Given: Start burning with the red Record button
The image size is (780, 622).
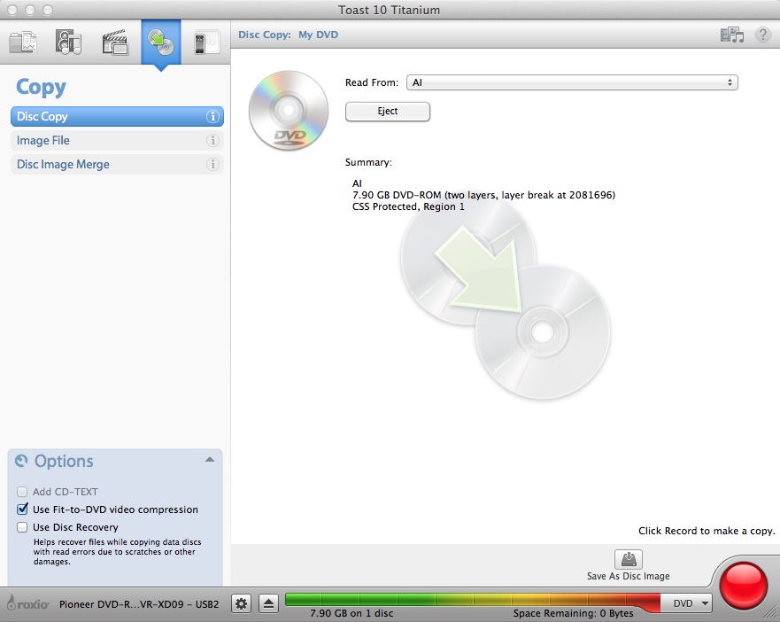Looking at the screenshot, I should pos(744,586).
